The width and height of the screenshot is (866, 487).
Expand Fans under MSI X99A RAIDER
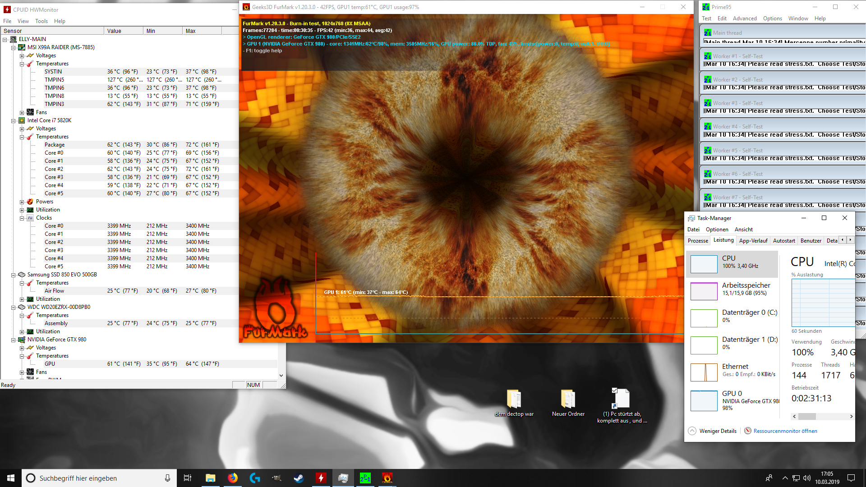point(22,112)
